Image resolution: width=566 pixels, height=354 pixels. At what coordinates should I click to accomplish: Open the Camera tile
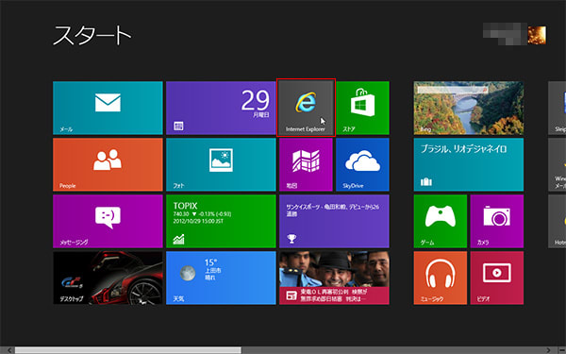(497, 222)
